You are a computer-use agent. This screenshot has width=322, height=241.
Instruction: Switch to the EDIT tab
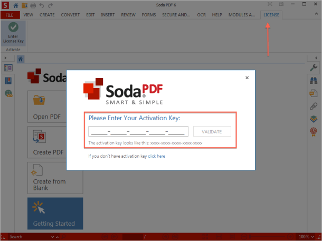tap(90, 15)
